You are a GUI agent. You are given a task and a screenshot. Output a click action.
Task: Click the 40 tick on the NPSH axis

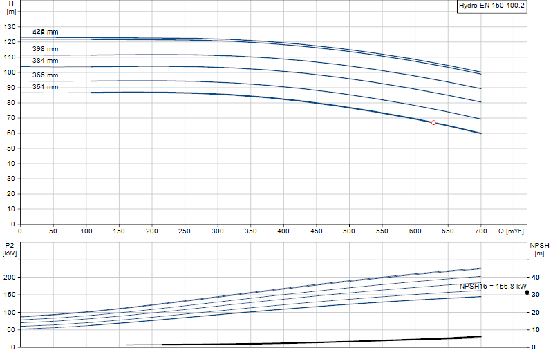[535, 278]
